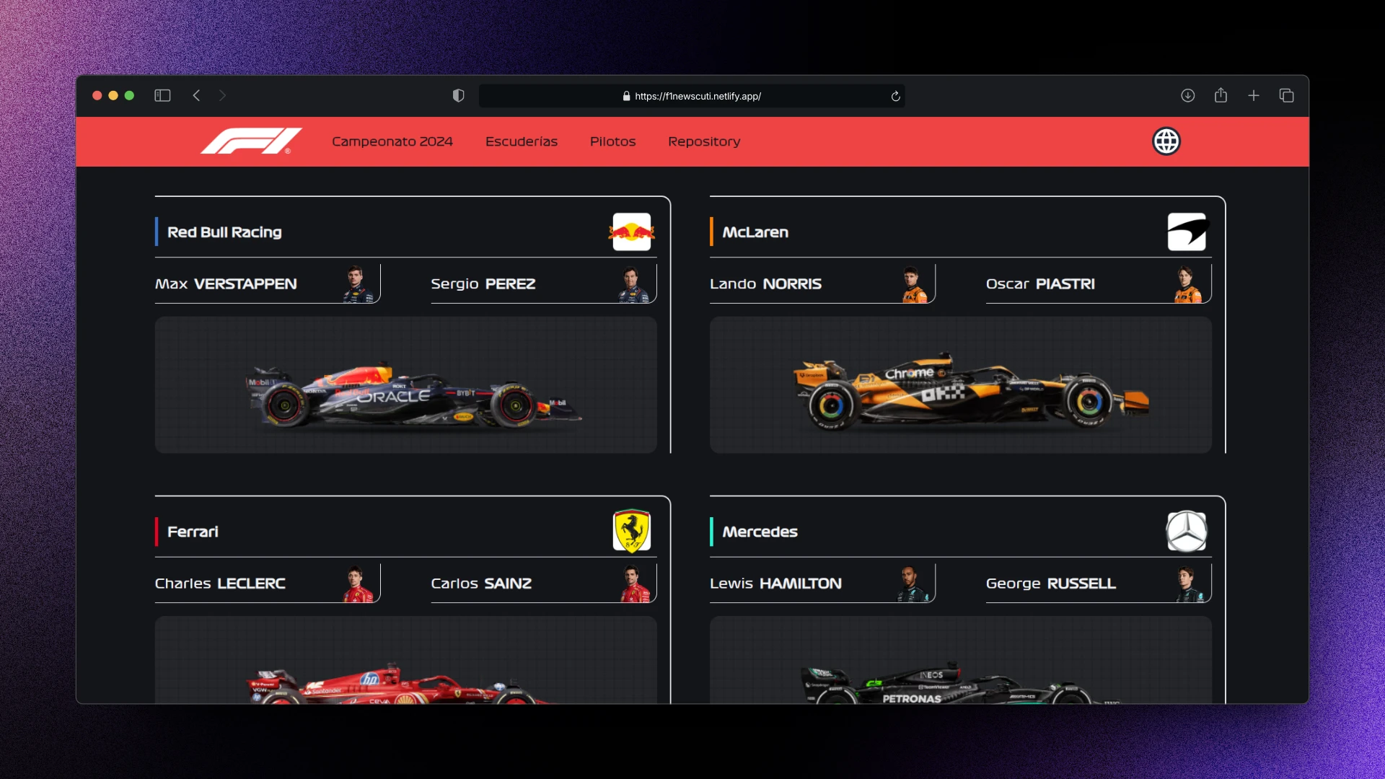Click the F1 logo in header

[x=250, y=141]
